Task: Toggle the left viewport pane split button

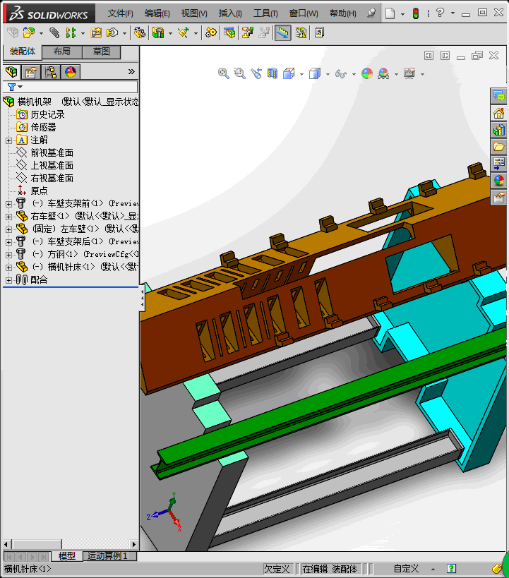Action: [x=429, y=56]
